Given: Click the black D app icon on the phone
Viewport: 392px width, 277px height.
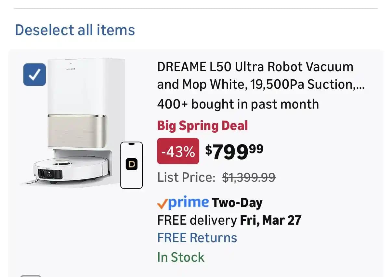Looking at the screenshot, I should pyautogui.click(x=132, y=165).
